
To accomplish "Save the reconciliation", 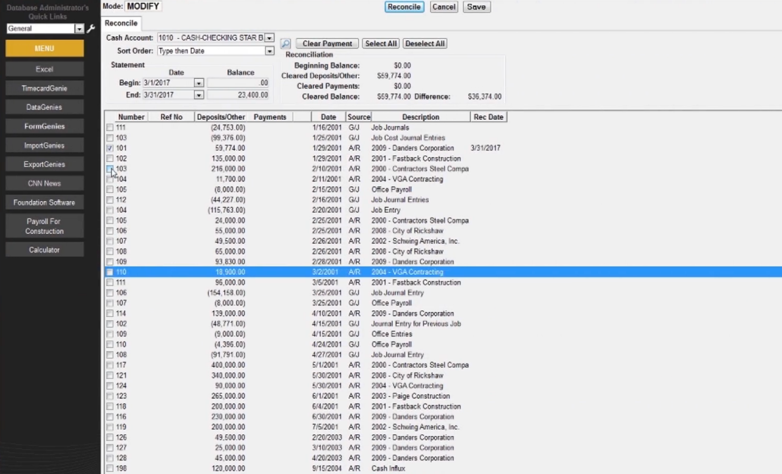I will 476,7.
